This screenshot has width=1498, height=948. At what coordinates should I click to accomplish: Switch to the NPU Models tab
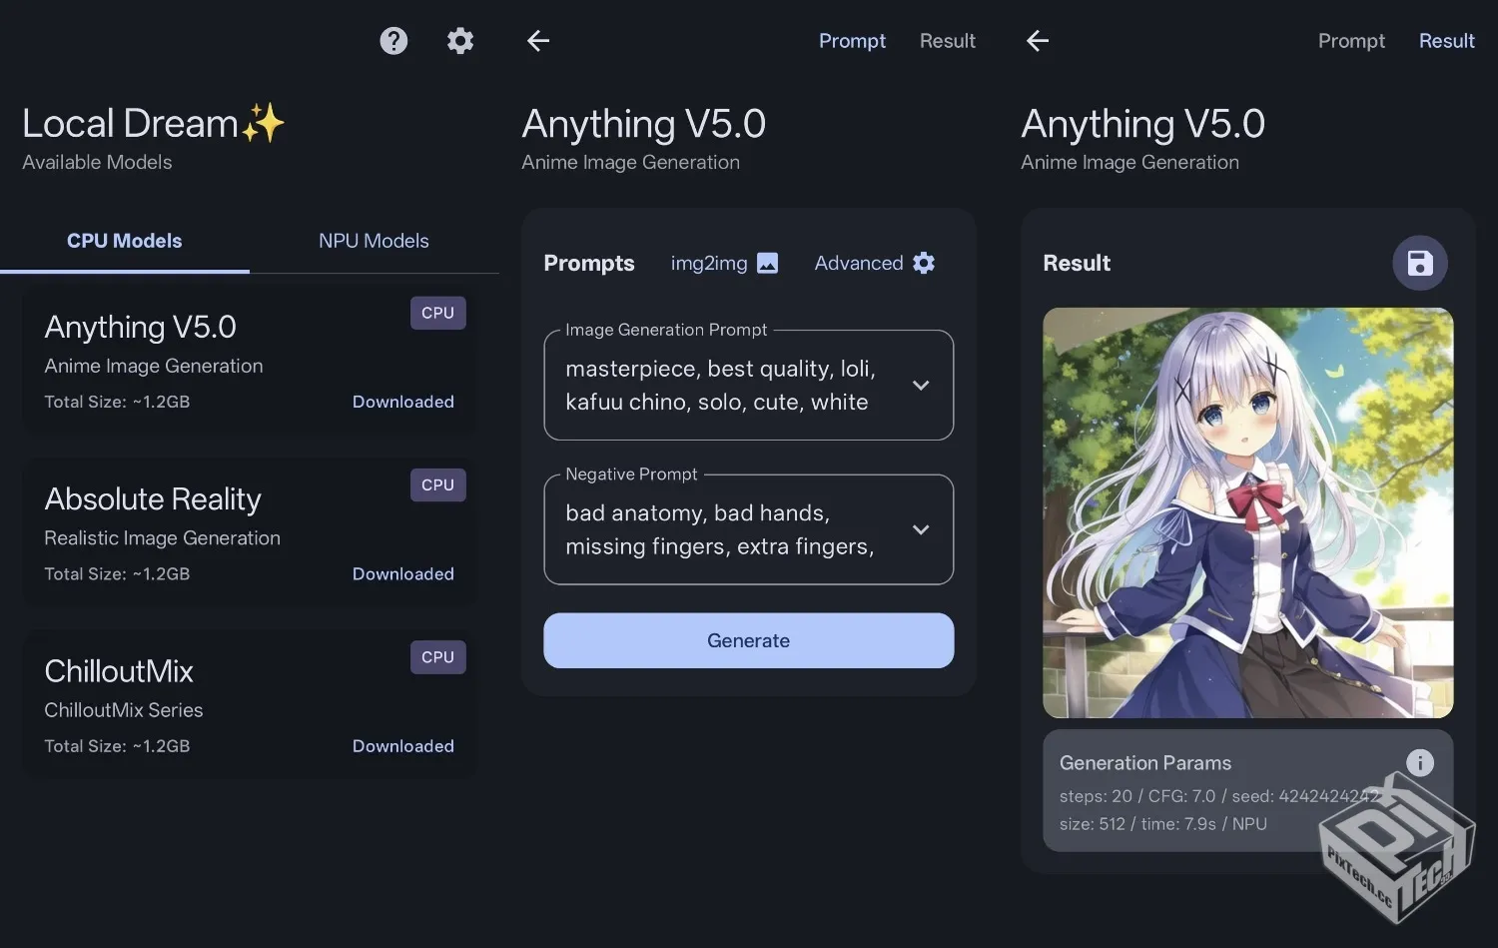[x=374, y=241]
